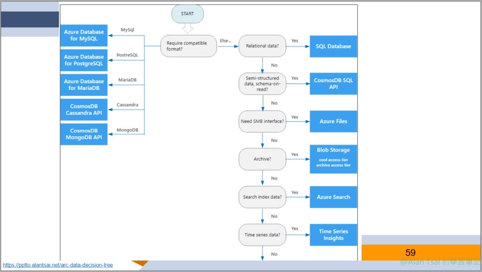The width and height of the screenshot is (482, 272).
Task: Click 'cool access tier' text in Blob Storage
Action: (333, 160)
